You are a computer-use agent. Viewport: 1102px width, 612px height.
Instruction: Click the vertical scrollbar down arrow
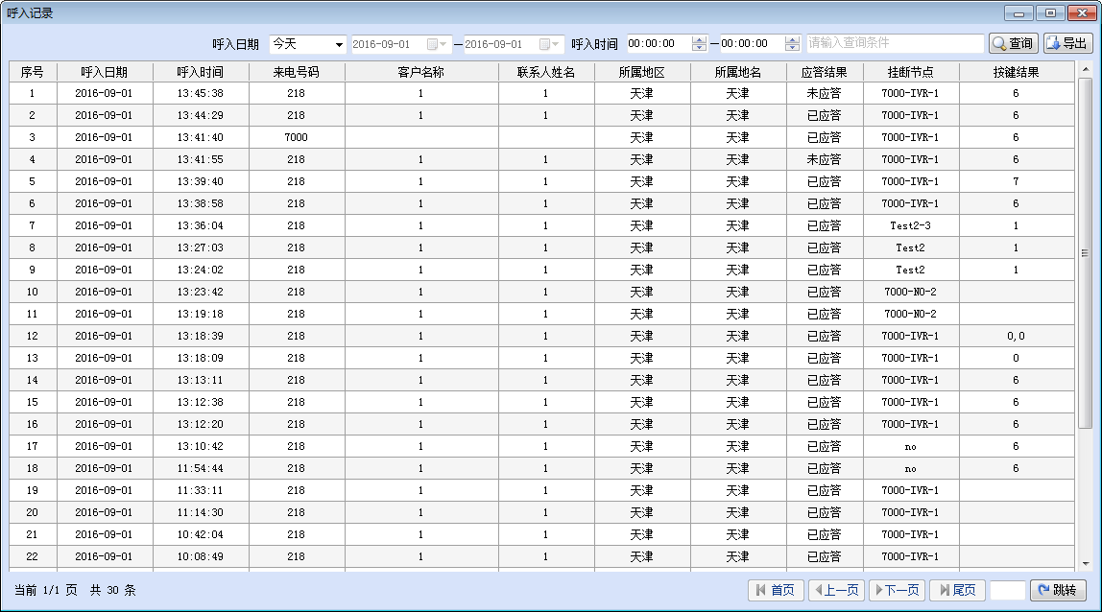coord(1086,564)
